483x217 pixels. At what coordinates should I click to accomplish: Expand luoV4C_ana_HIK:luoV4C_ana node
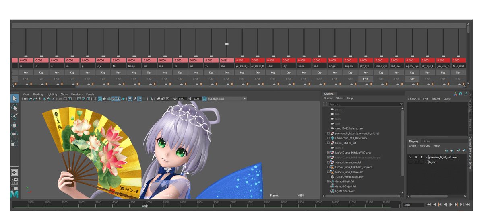(x=328, y=152)
